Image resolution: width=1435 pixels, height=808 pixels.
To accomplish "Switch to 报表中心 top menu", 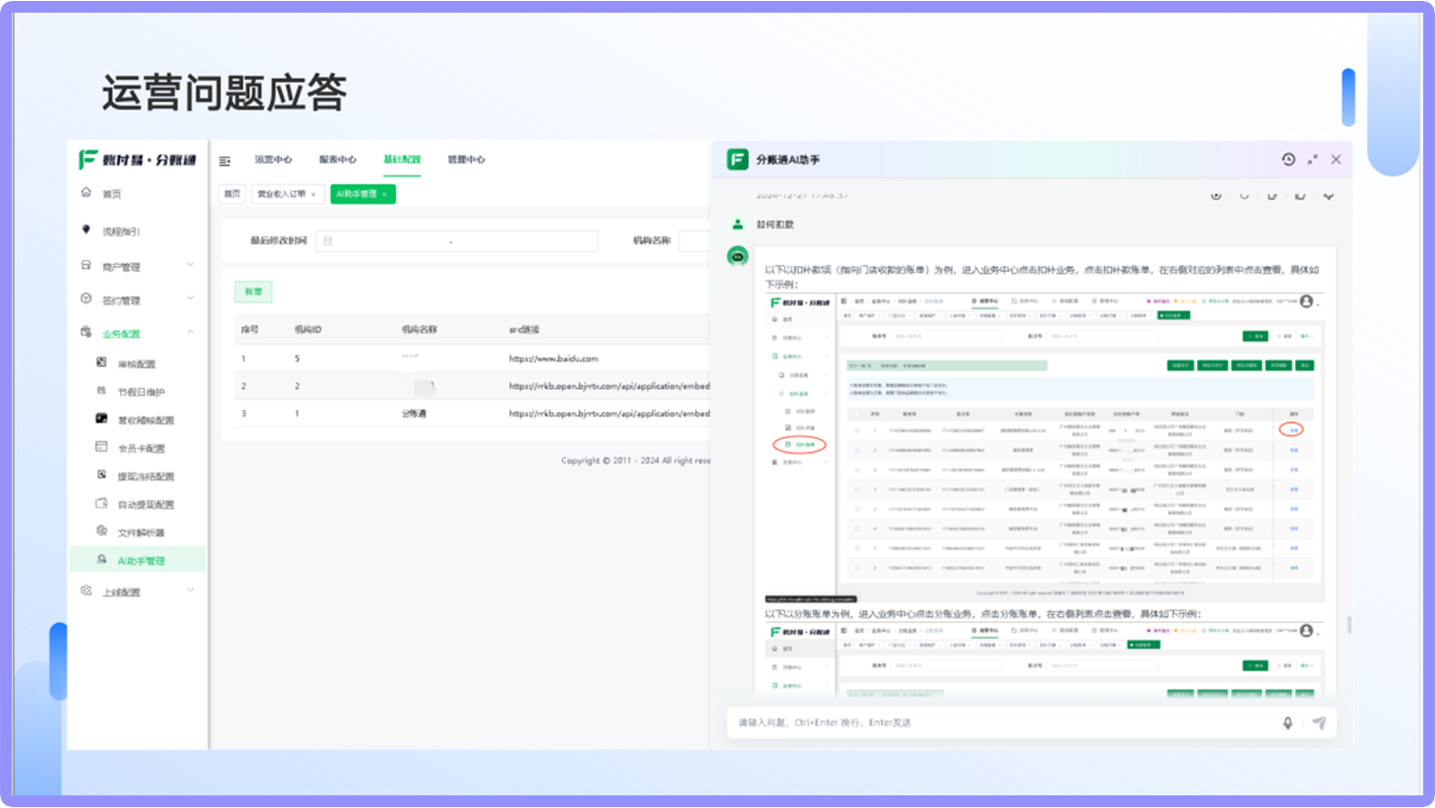I will point(338,160).
